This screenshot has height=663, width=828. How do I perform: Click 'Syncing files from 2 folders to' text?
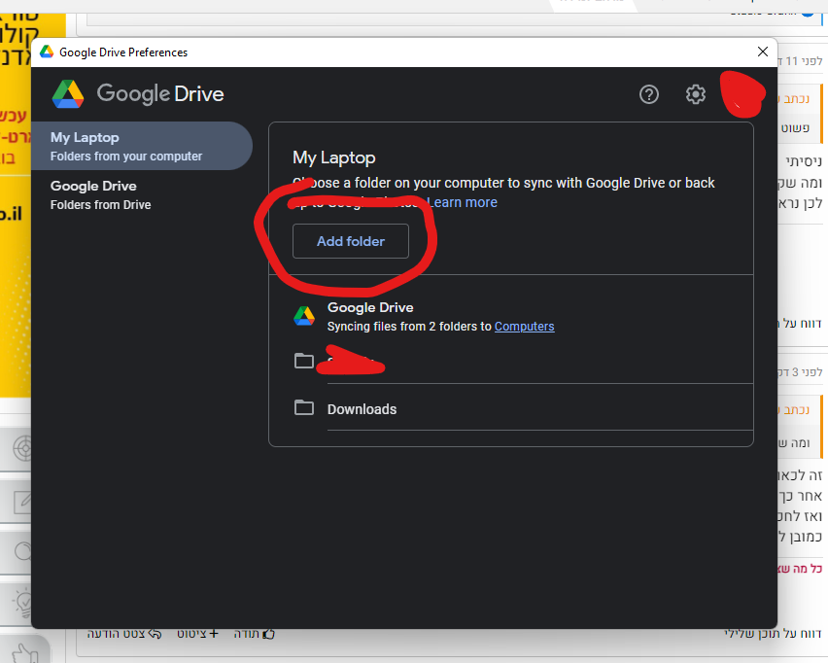[409, 327]
